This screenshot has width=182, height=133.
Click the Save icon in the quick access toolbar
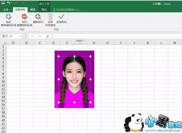point(3,3)
